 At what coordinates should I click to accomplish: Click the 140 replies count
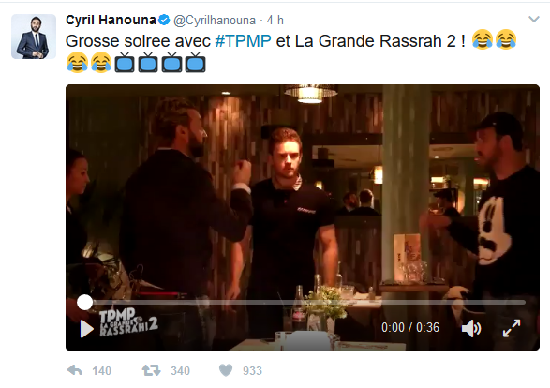point(102,371)
